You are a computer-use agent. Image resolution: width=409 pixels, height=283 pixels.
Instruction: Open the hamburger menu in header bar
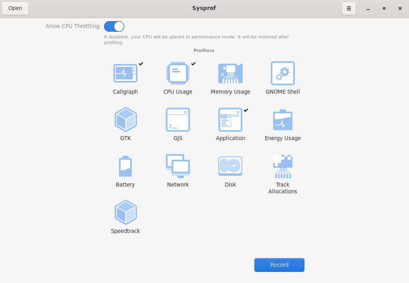[349, 8]
